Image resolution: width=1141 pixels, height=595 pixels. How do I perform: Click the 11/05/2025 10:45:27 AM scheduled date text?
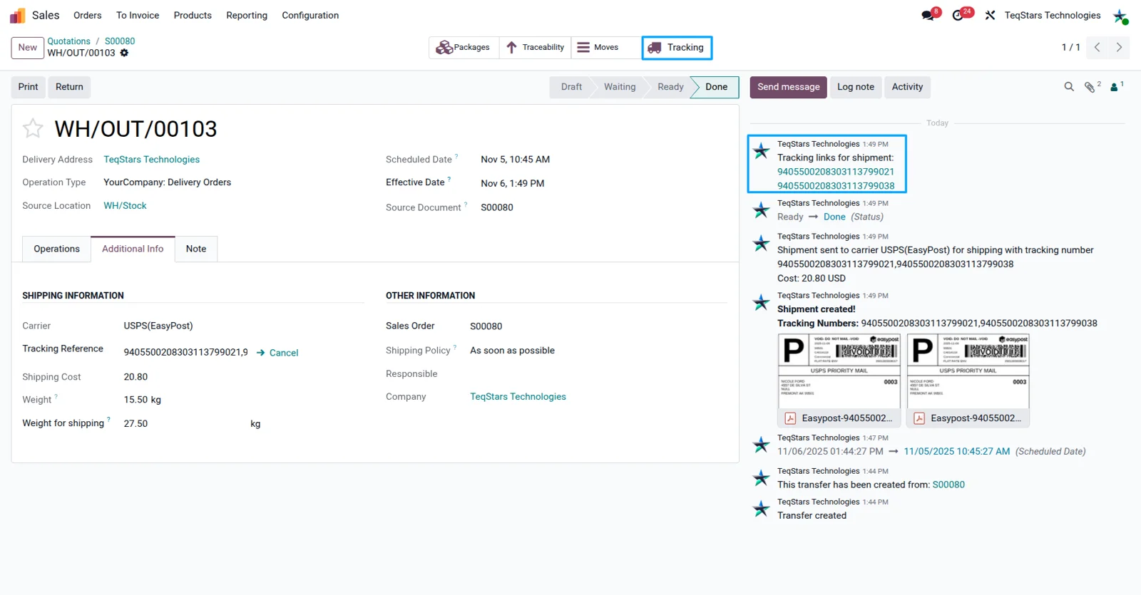pos(956,452)
